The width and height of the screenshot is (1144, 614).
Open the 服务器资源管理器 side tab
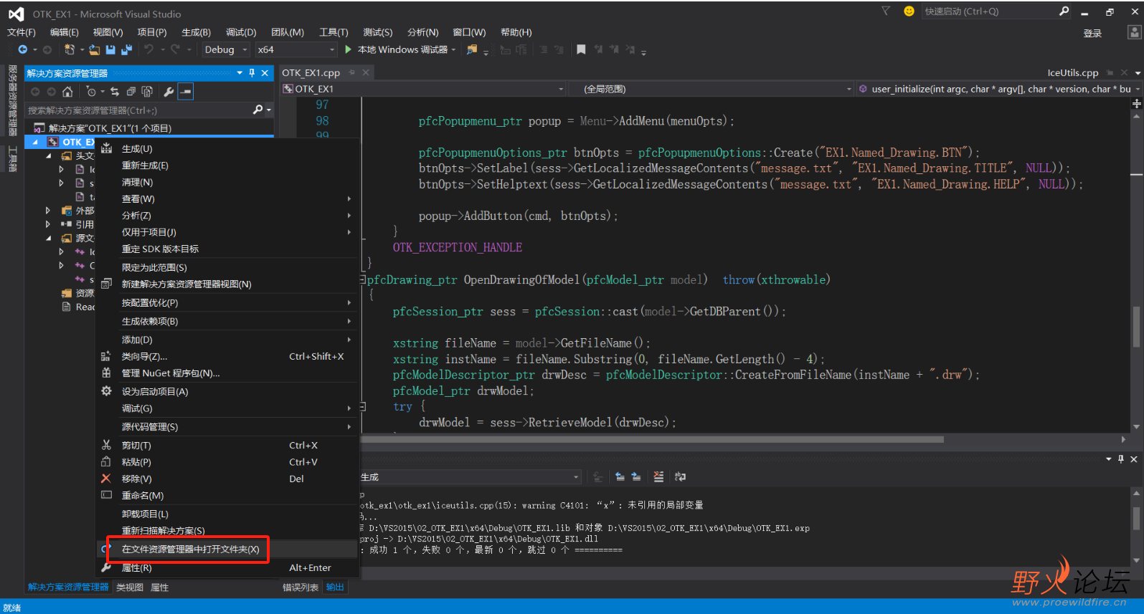[x=12, y=100]
